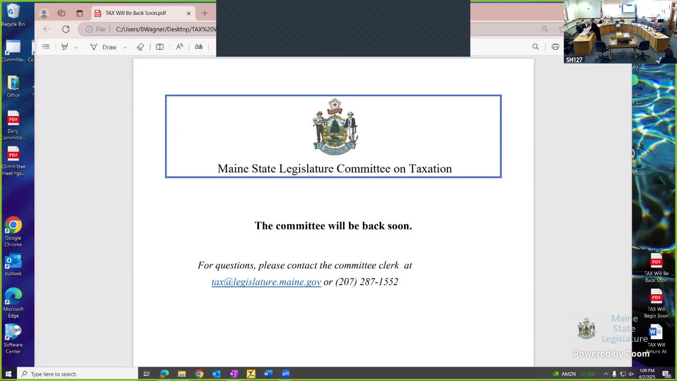Open the tab actions menu icon
This screenshot has width=677, height=381.
coord(79,13)
